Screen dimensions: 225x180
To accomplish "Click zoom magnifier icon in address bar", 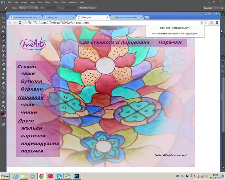I will [202, 22].
